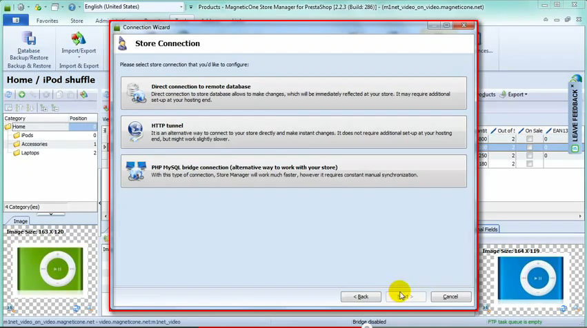The image size is (587, 328).
Task: Select the Home category in the tree
Action: (19, 127)
